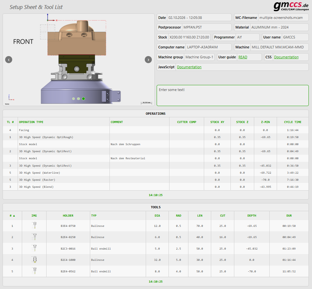Click the 'Nach dem Schruppen' comment
The image size is (312, 289).
pyautogui.click(x=126, y=144)
